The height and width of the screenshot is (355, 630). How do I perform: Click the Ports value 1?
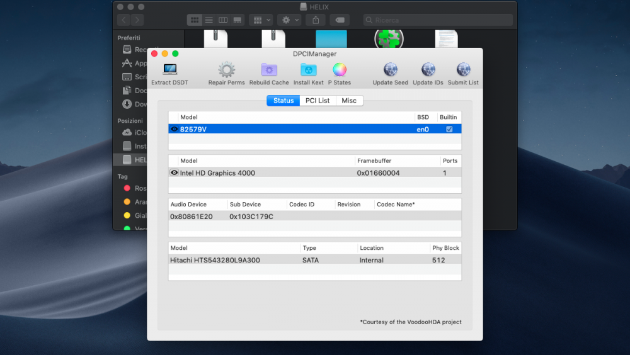point(444,173)
